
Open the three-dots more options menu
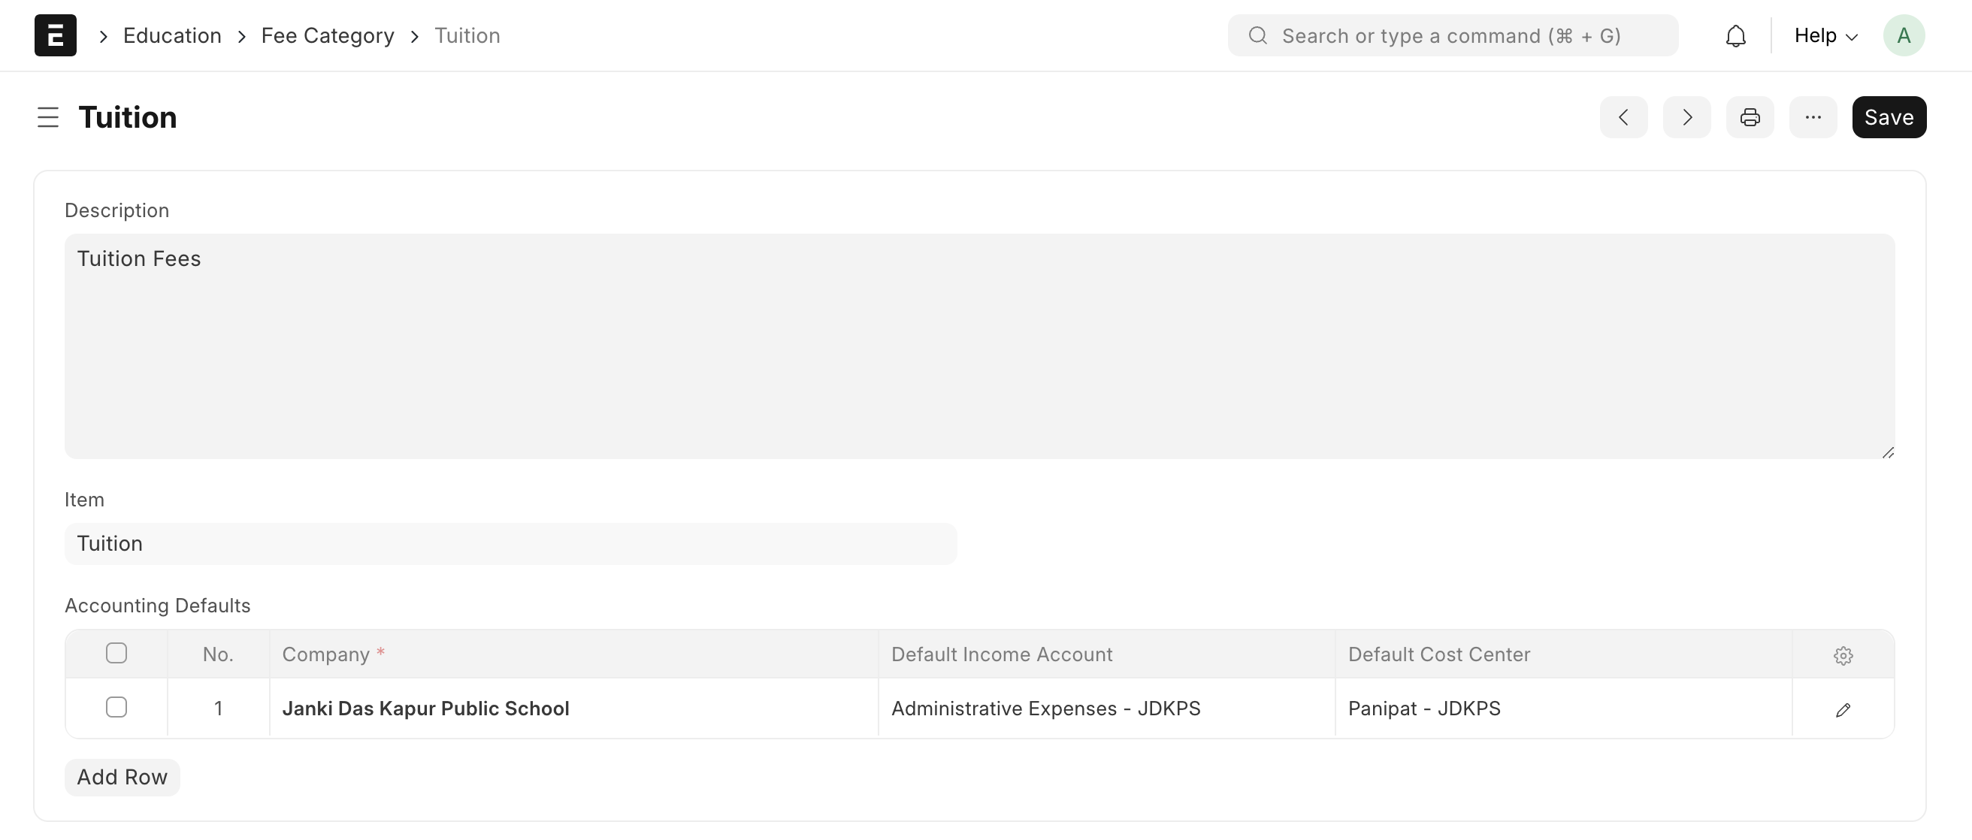tap(1812, 117)
